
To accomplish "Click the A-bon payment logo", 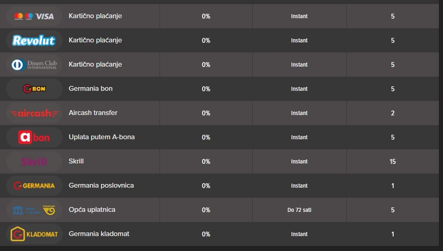I will [34, 137].
